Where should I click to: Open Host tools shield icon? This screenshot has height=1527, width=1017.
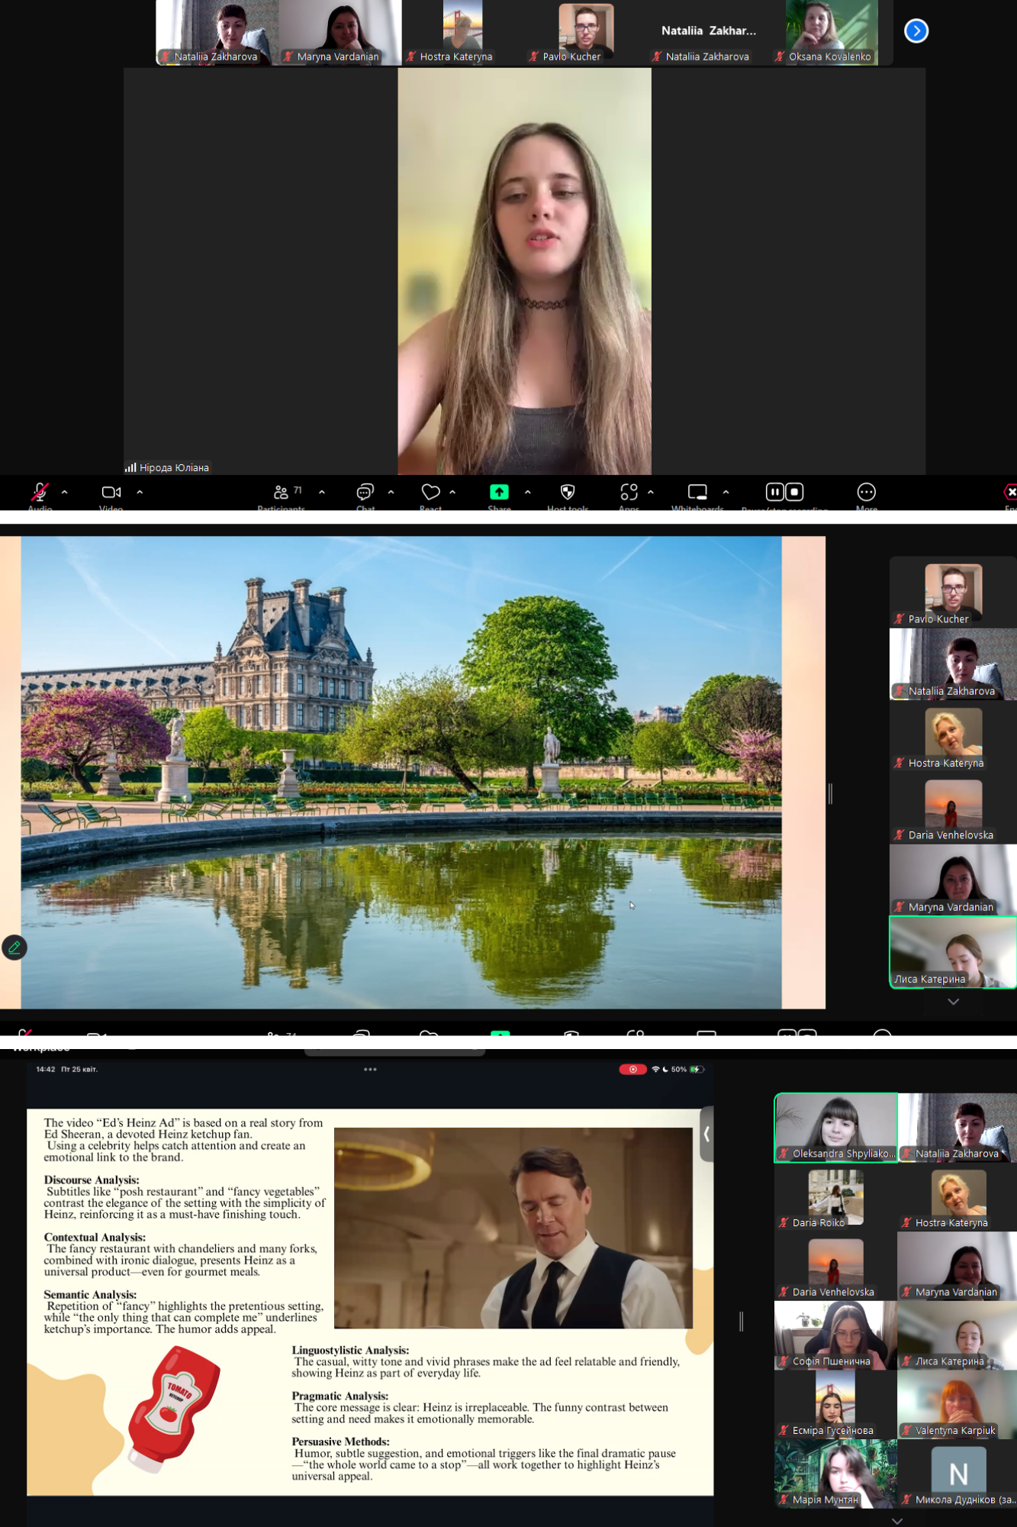pos(567,492)
